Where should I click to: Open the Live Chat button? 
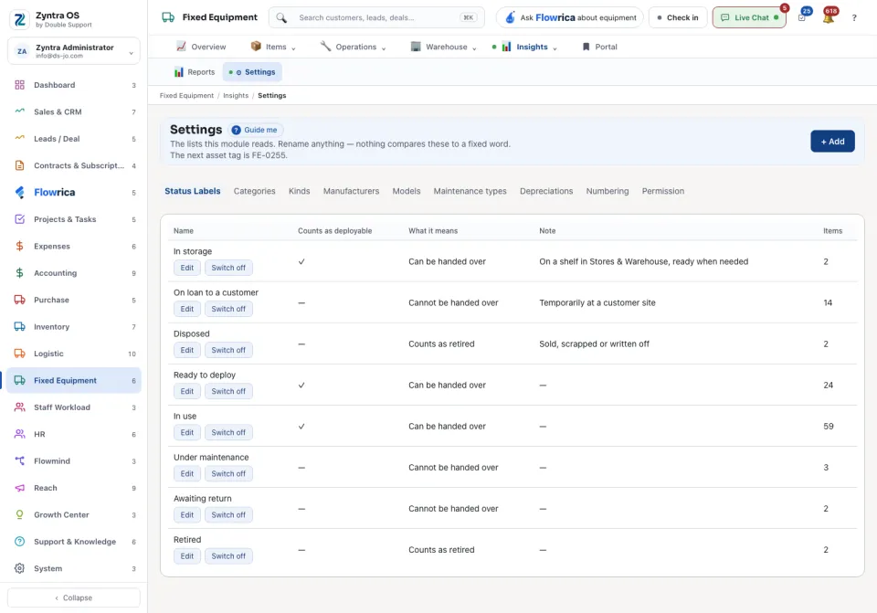(x=749, y=17)
